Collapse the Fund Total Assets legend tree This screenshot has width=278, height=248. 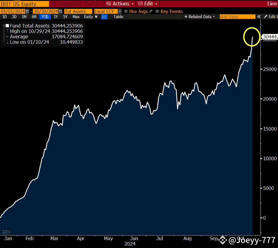[4, 26]
